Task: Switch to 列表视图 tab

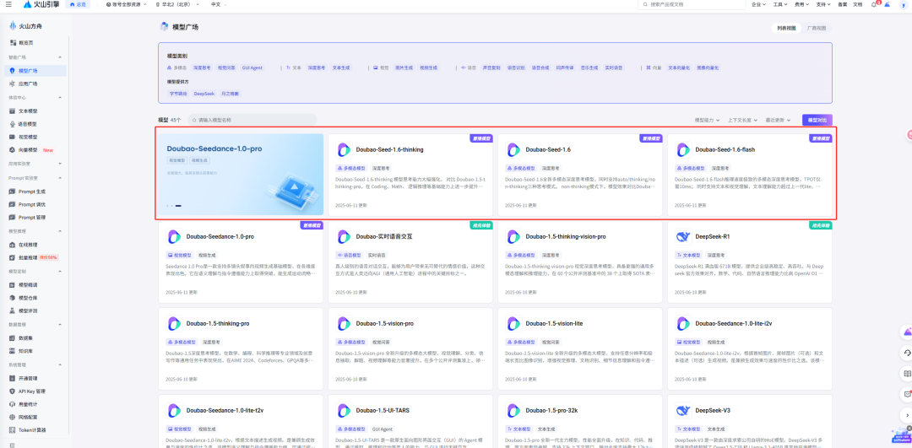Action: tap(786, 28)
